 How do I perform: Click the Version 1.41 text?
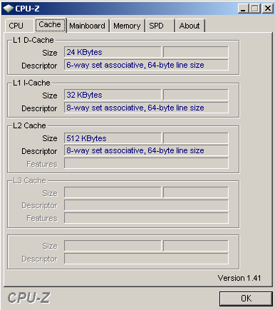tap(239, 278)
